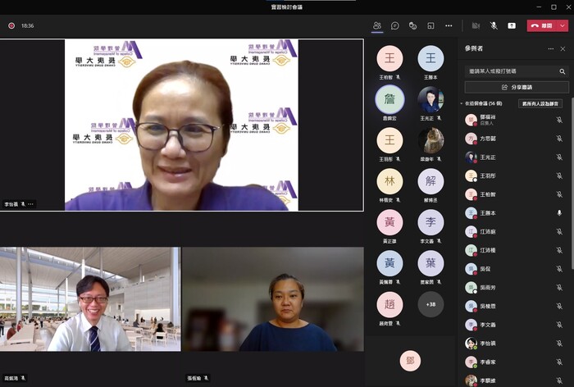Click mic icon beside 王勝本 in list
574x387 pixels.
point(559,213)
